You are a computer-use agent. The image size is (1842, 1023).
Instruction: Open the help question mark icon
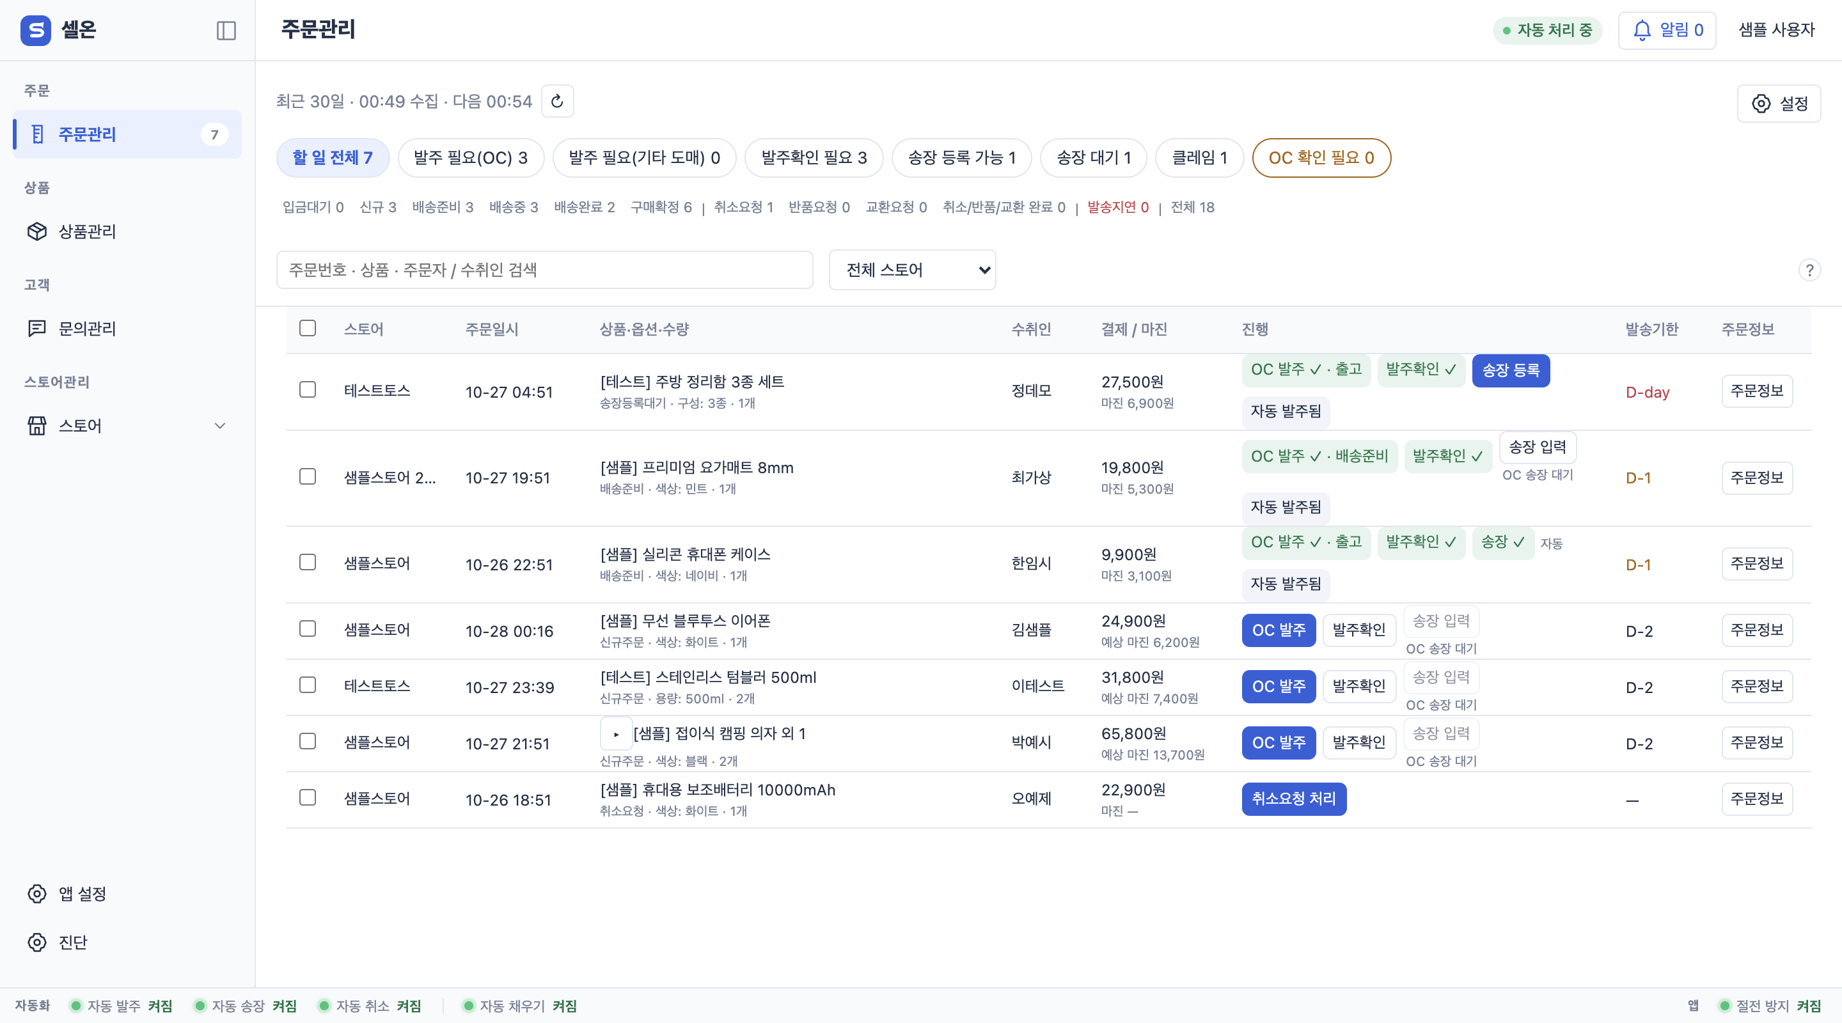(1809, 270)
